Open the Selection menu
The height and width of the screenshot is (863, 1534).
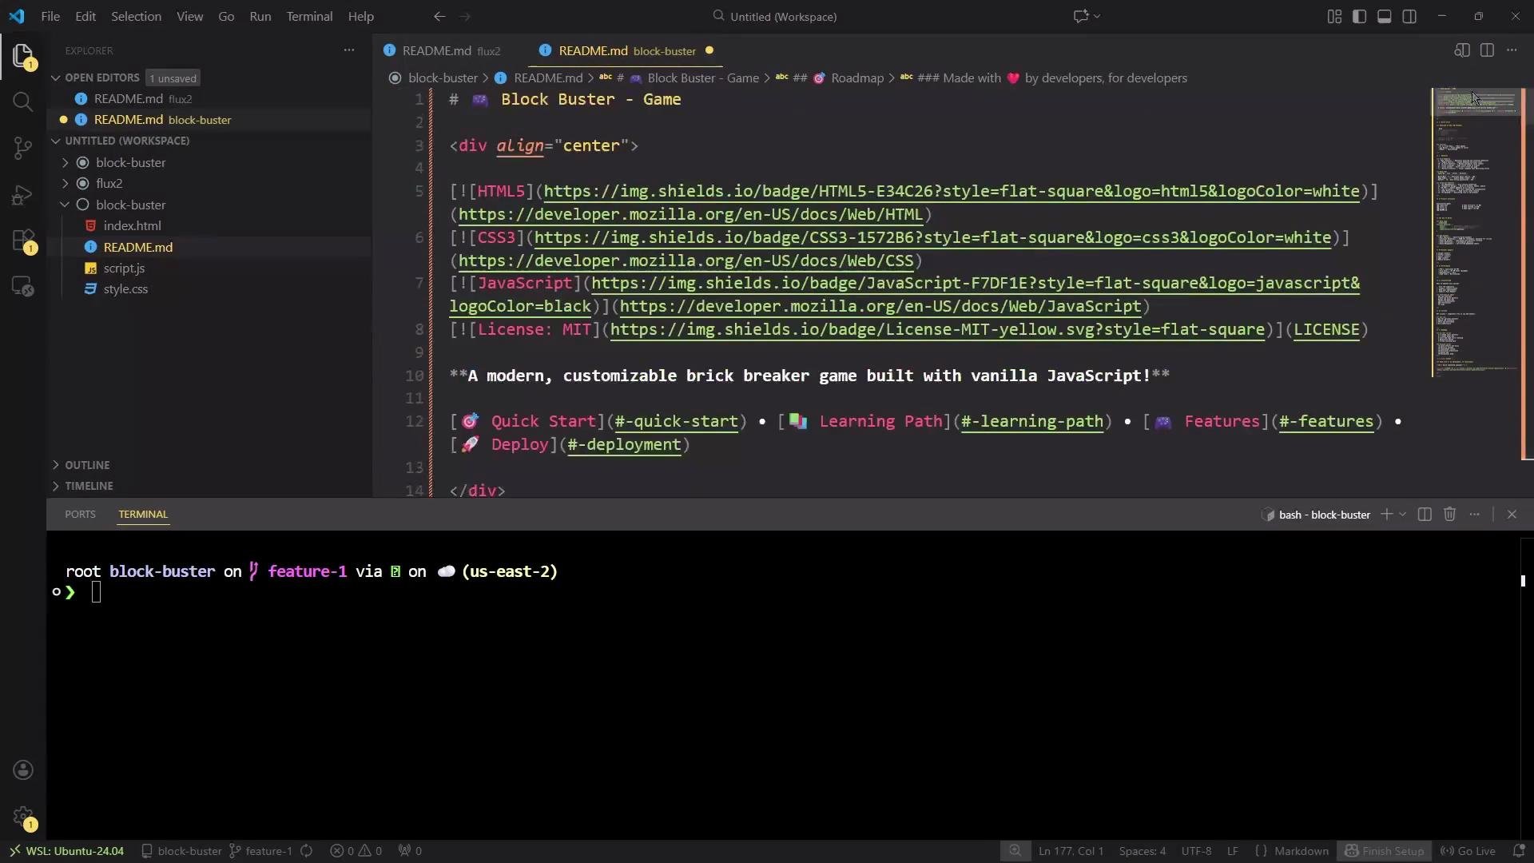(x=136, y=16)
